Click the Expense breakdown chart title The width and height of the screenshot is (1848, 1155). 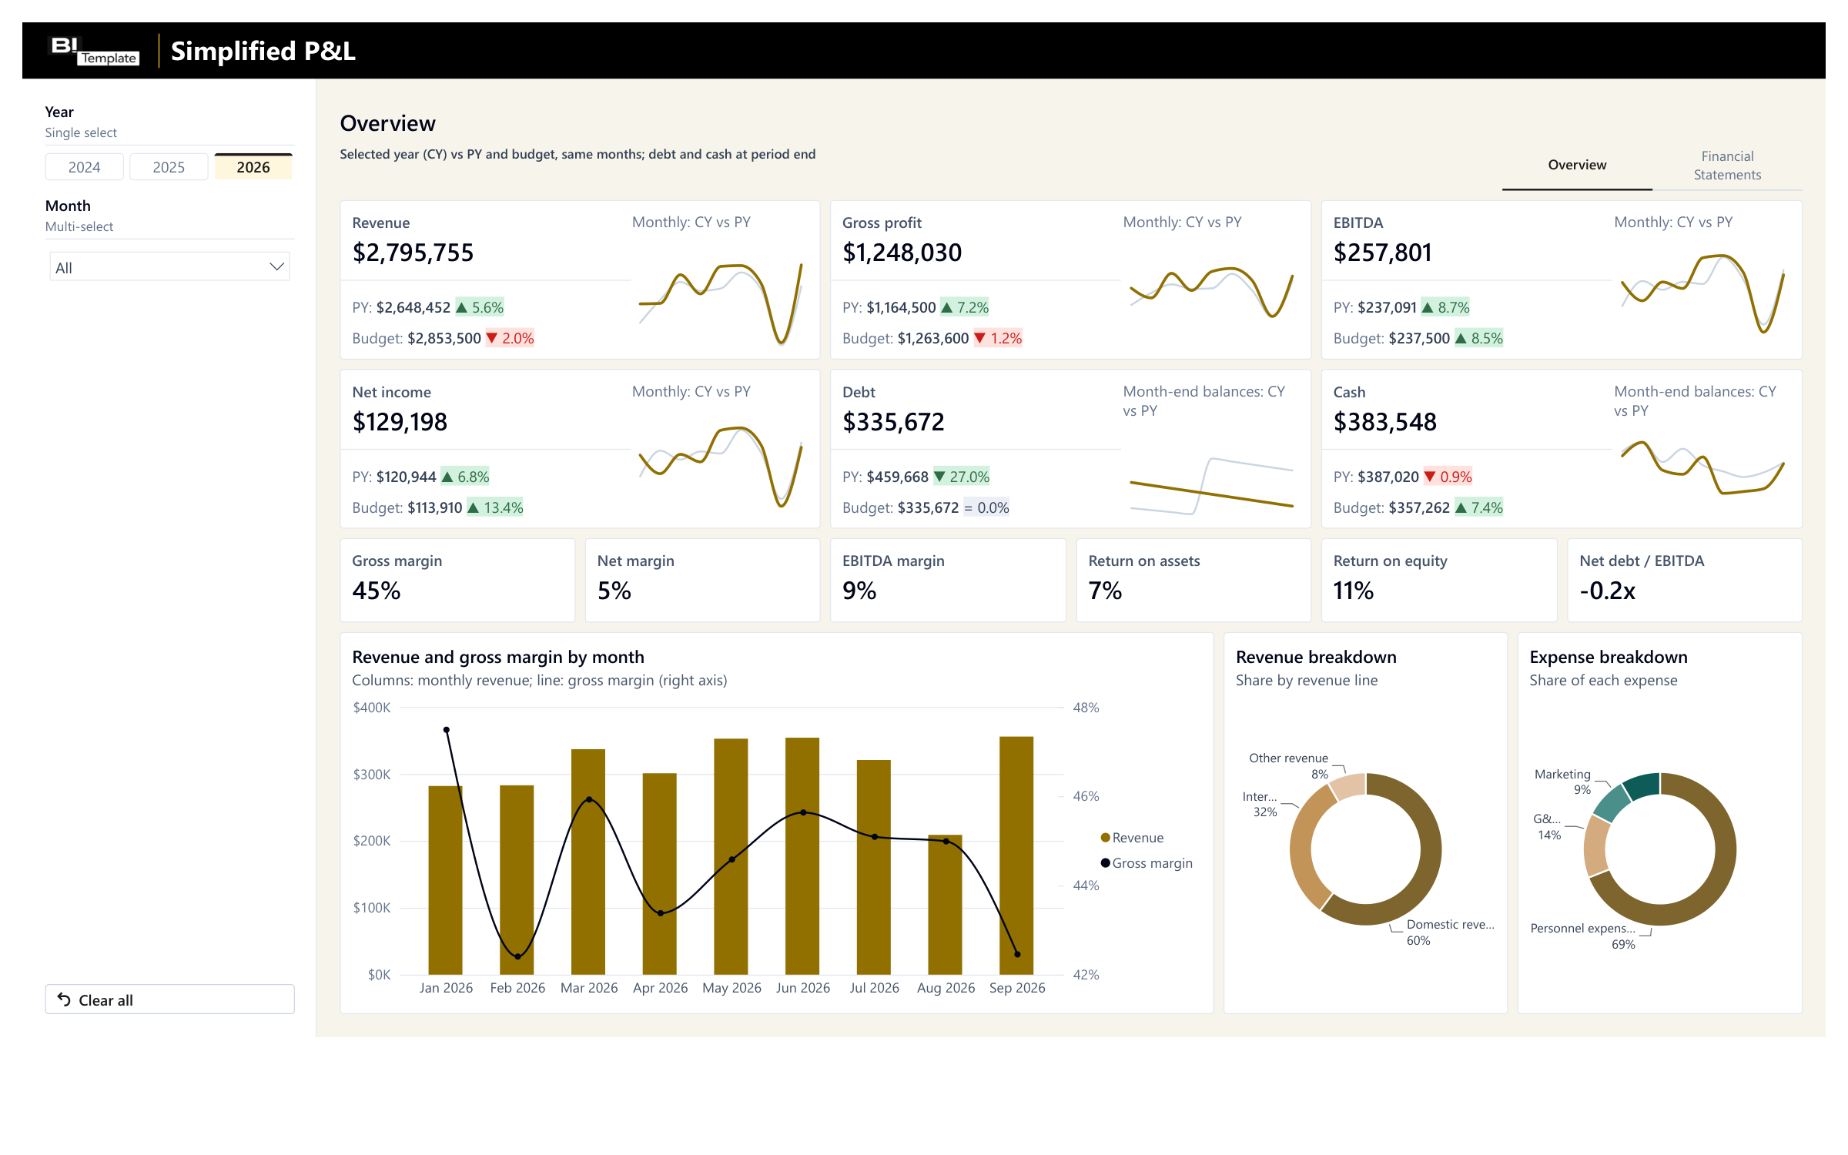point(1608,657)
